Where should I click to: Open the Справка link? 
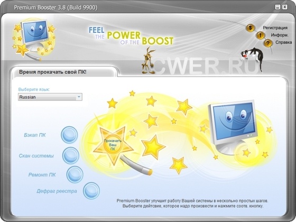click(283, 42)
